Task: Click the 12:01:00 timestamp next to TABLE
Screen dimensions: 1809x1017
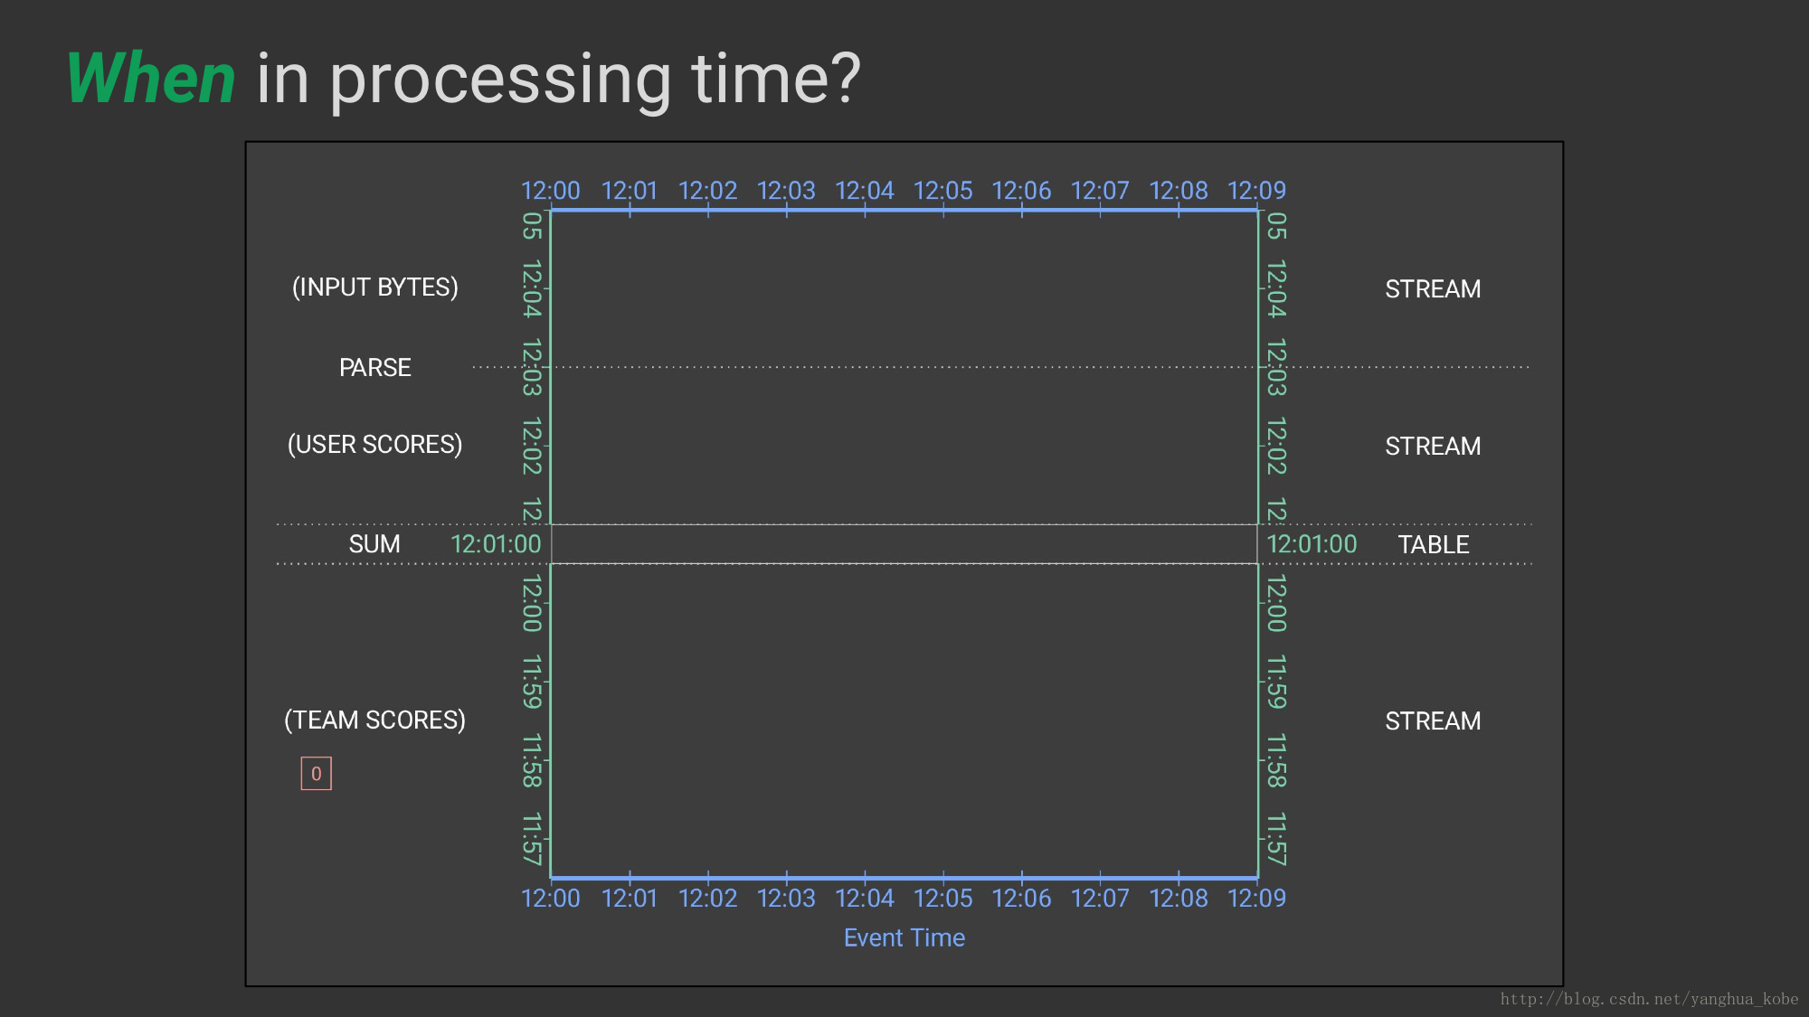Action: pyautogui.click(x=1312, y=544)
